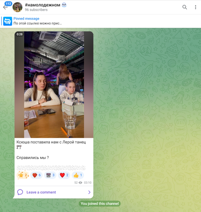This screenshot has width=201, height=212.
Task: Click the pinned message thumbnail icon
Action: point(8,21)
